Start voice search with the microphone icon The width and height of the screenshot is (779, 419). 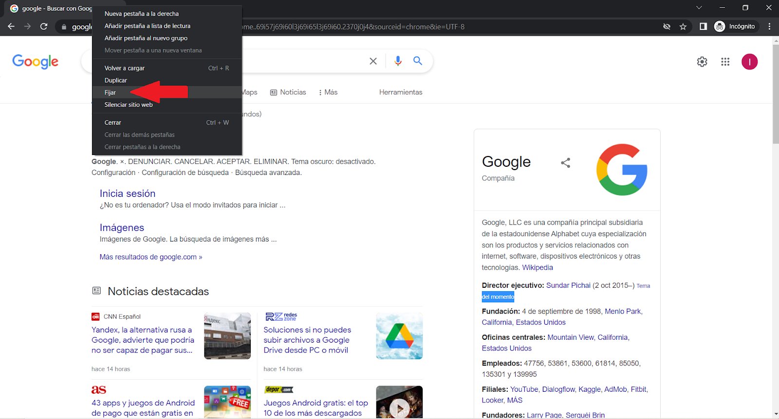398,61
